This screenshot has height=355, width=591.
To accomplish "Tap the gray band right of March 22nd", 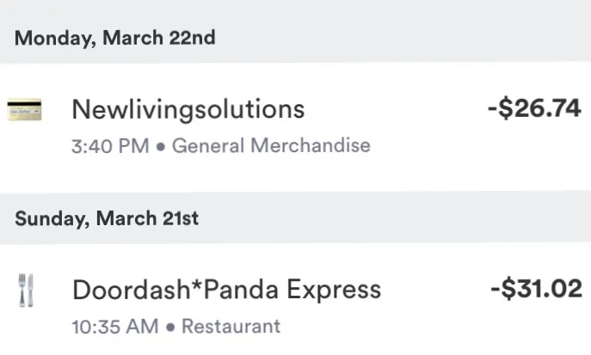I will coord(403,38).
